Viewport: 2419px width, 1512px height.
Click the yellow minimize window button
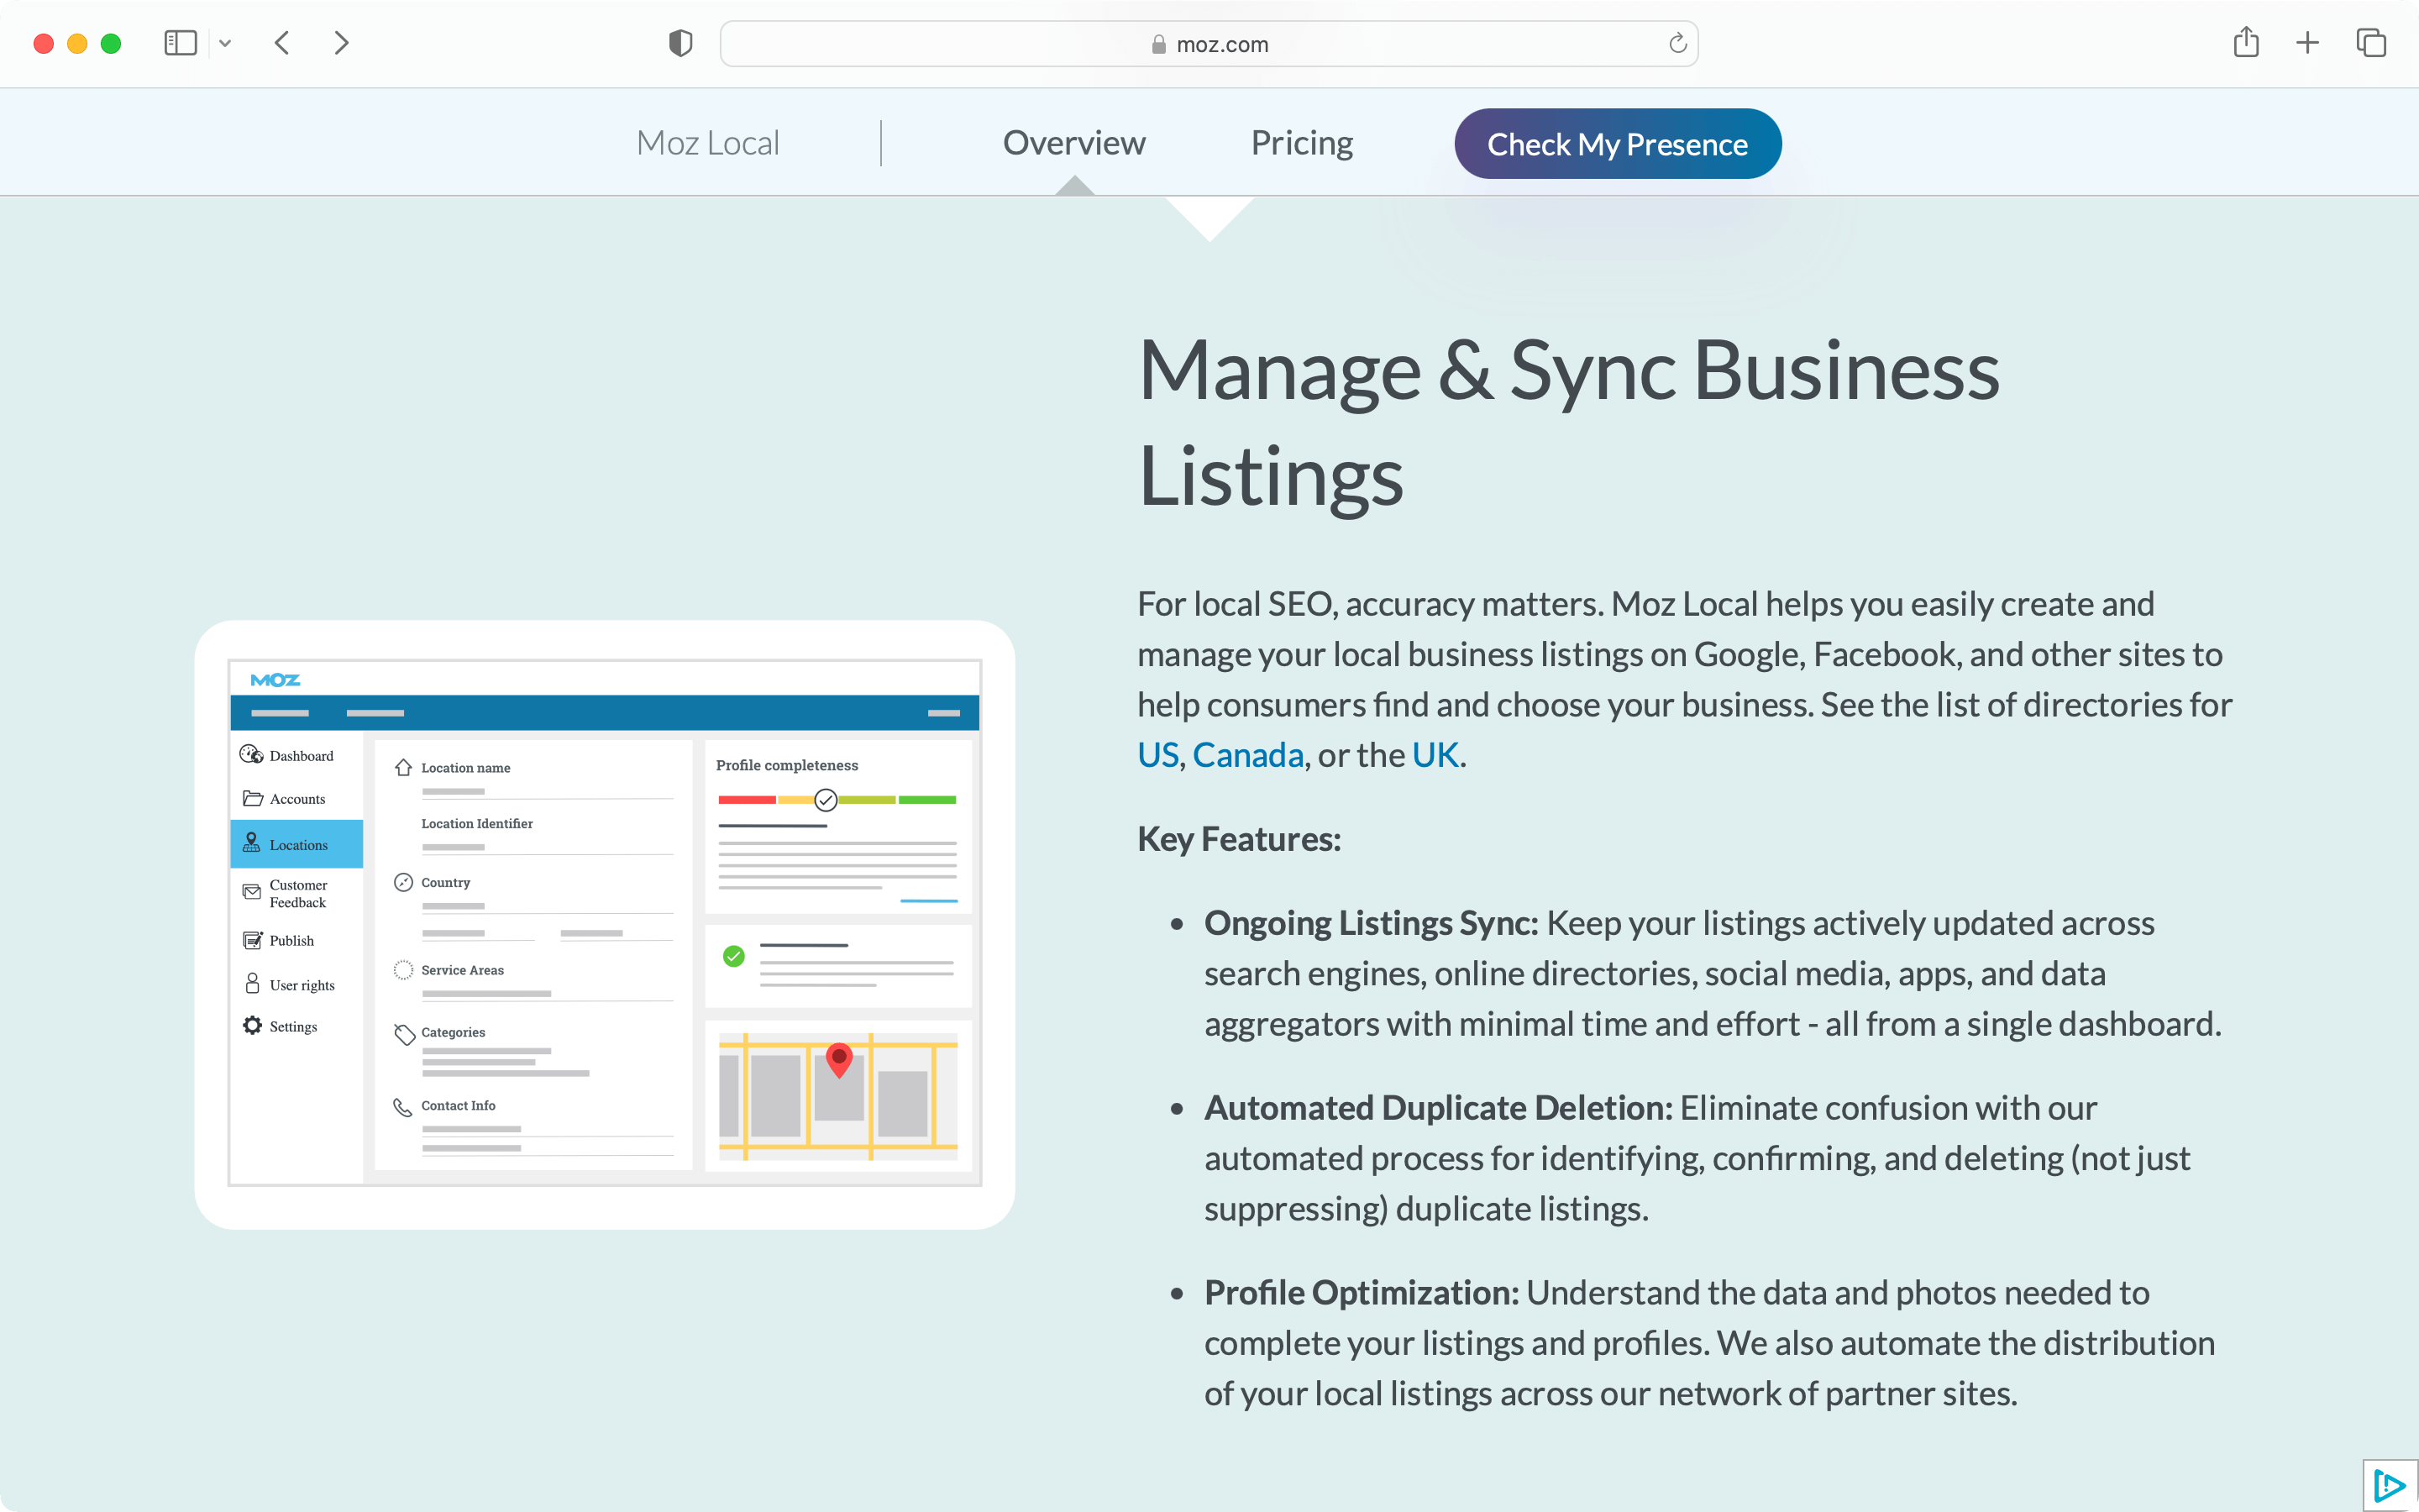tap(77, 43)
